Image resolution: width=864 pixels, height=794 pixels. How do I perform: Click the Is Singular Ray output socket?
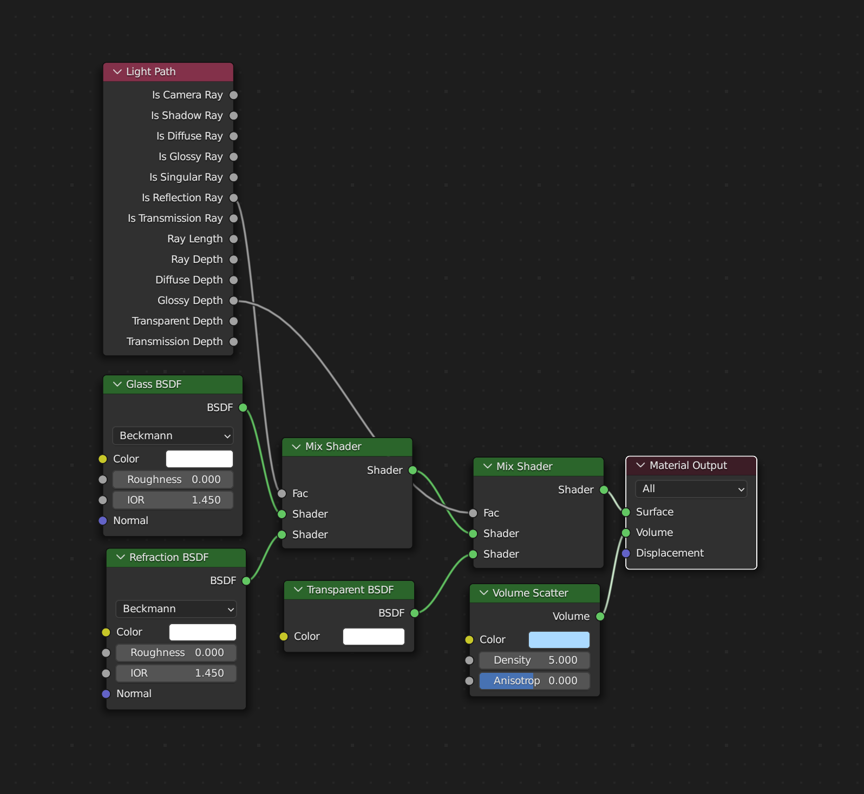tap(234, 177)
